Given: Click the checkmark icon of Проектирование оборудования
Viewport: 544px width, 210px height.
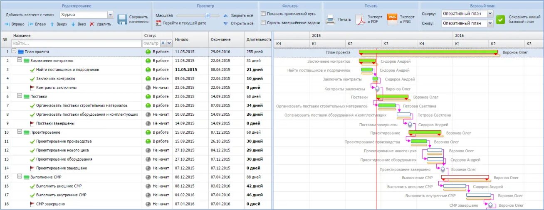Looking at the screenshot, I should coord(32,159).
